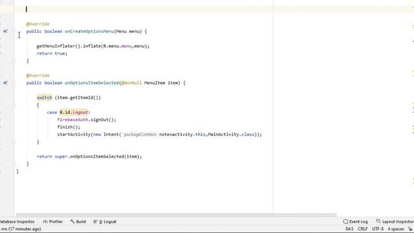Click the override gutter icon beside onCreateOptionsMenu
Screen dimensions: 414x233
pyautogui.click(x=5, y=32)
